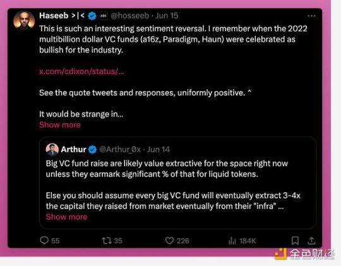
Task: Click the Jun 14 quoted tweet timestamp
Action: 159,150
